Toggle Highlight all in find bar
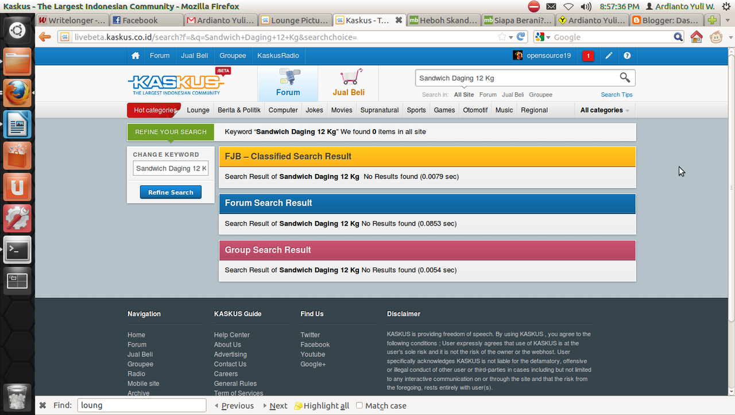735x415 pixels. click(x=322, y=405)
